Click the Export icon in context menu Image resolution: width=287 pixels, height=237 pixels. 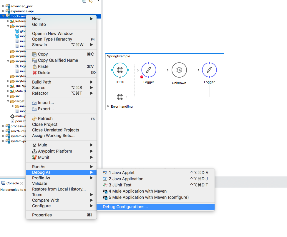pyautogui.click(x=34, y=109)
